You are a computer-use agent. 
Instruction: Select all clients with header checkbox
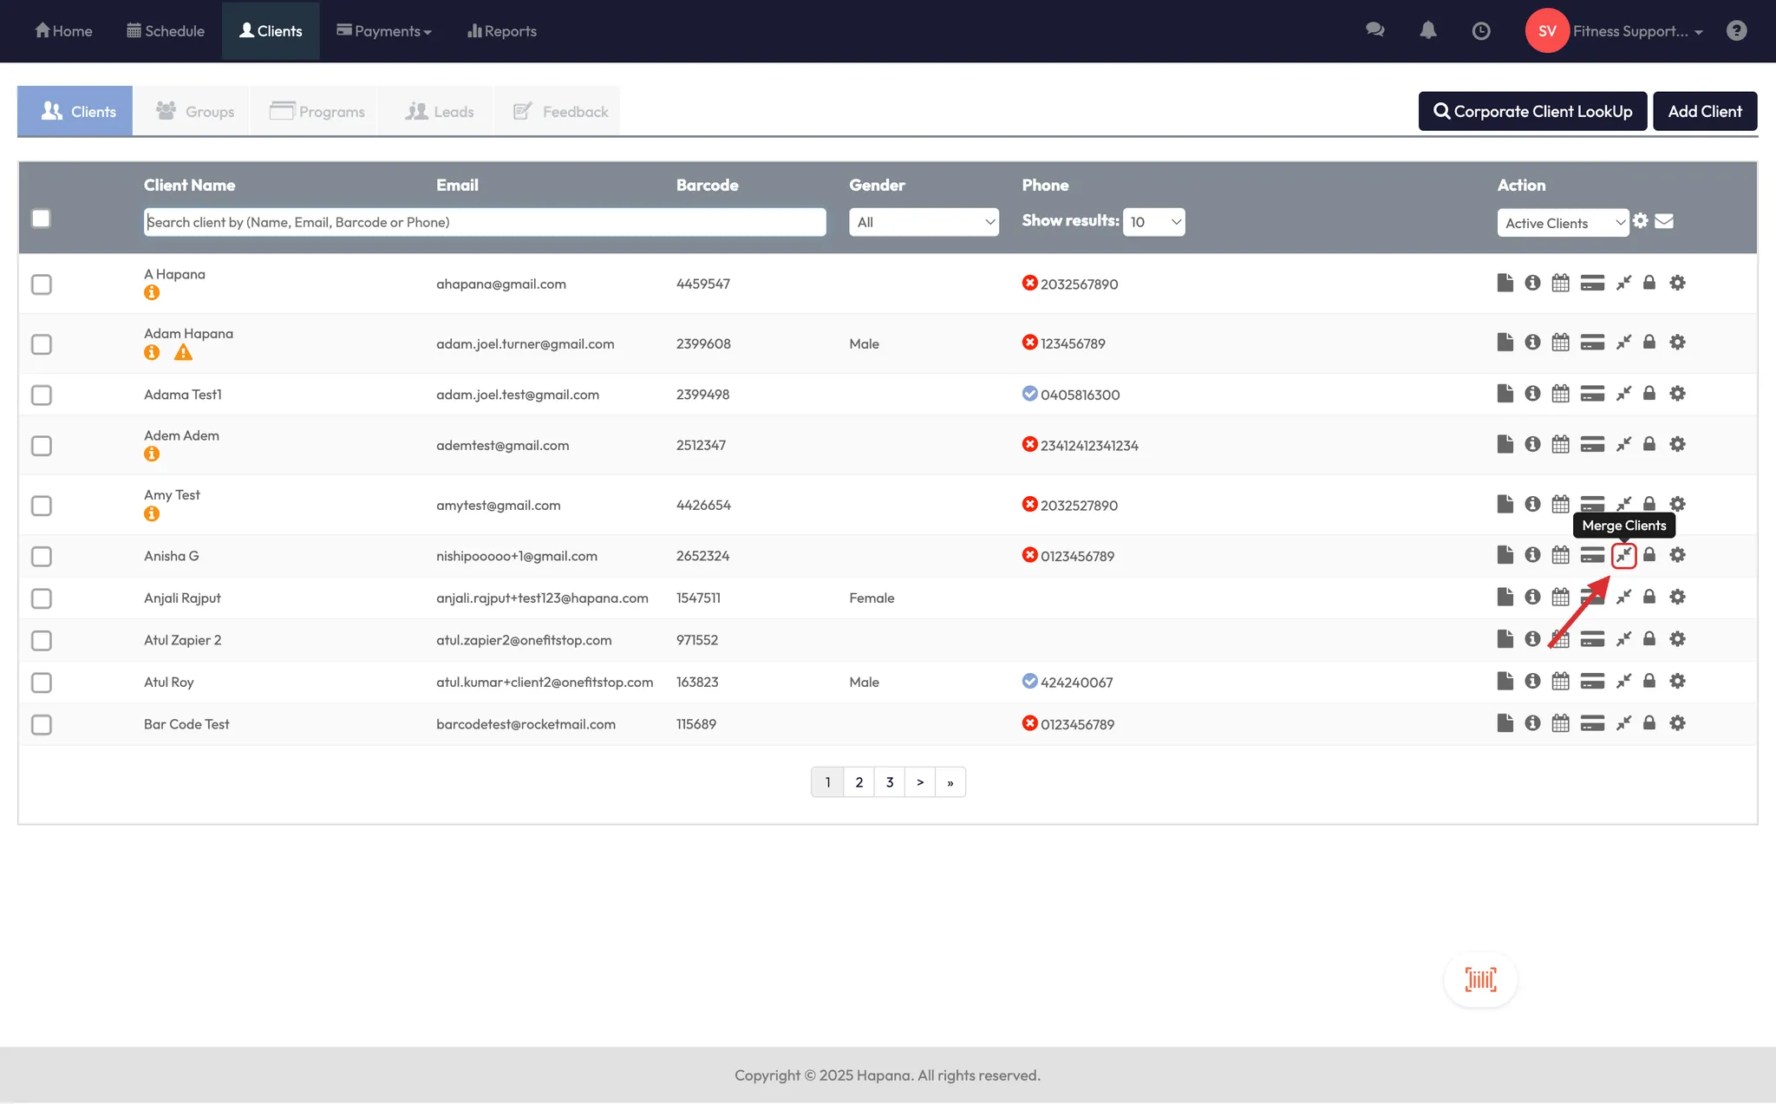point(41,219)
